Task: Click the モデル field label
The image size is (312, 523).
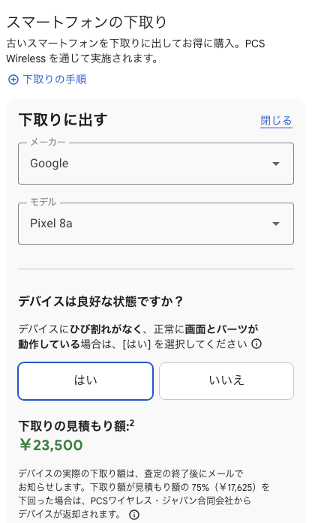Action: click(x=43, y=202)
